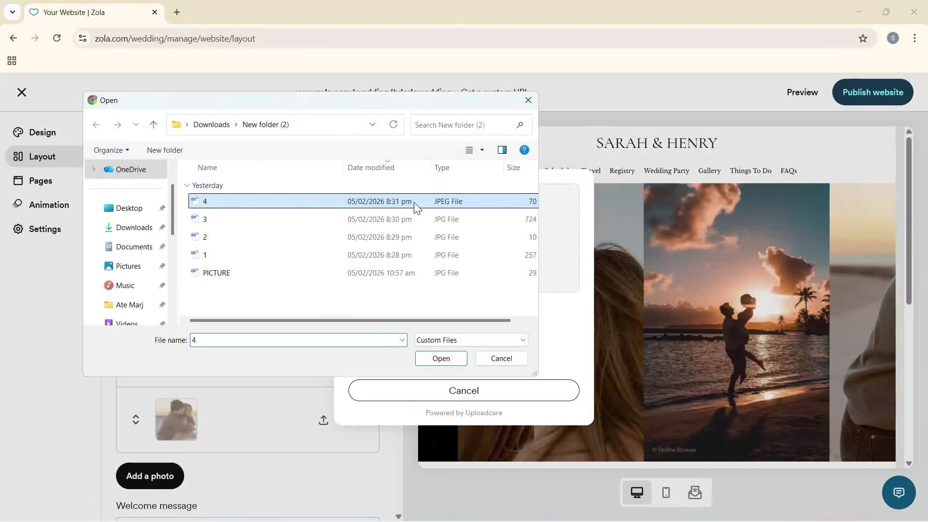Open Settings from the left sidebar
Viewport: 928px width, 522px height.
point(44,229)
